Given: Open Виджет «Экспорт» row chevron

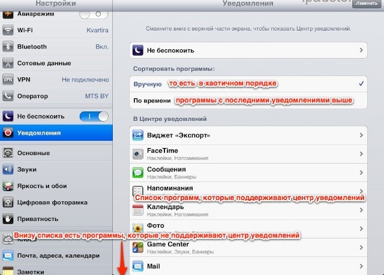Looking at the screenshot, I should click(x=361, y=135).
